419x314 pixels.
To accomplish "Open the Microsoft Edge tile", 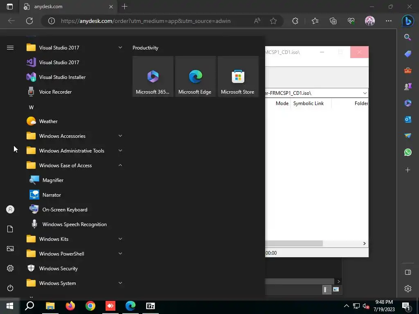I will [x=195, y=76].
